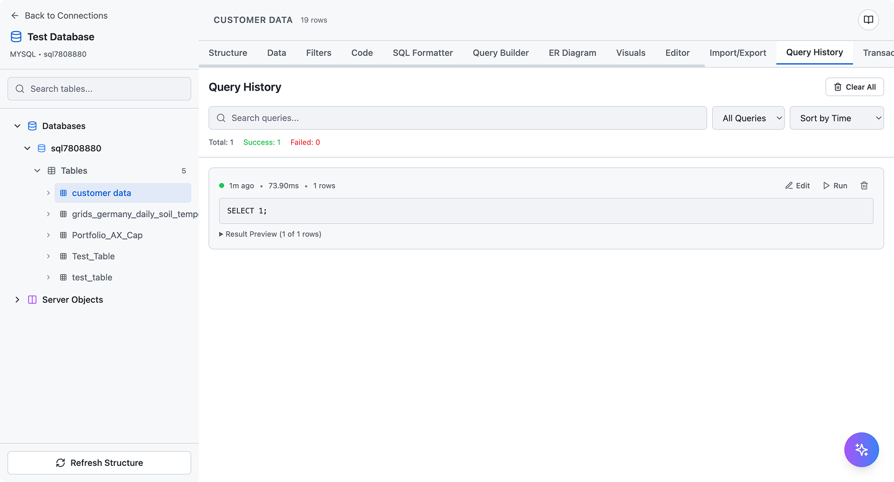This screenshot has height=482, width=894.
Task: Click the delete icon on the query history entry
Action: [864, 185]
